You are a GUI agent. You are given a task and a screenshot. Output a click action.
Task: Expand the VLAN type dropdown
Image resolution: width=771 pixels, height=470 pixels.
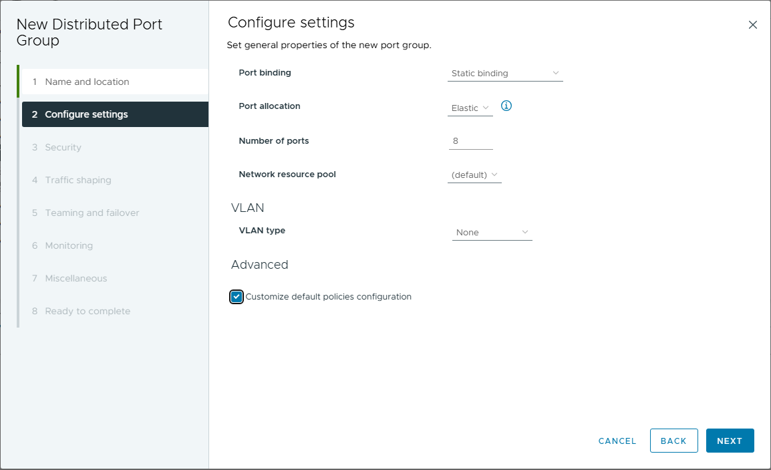pyautogui.click(x=492, y=233)
